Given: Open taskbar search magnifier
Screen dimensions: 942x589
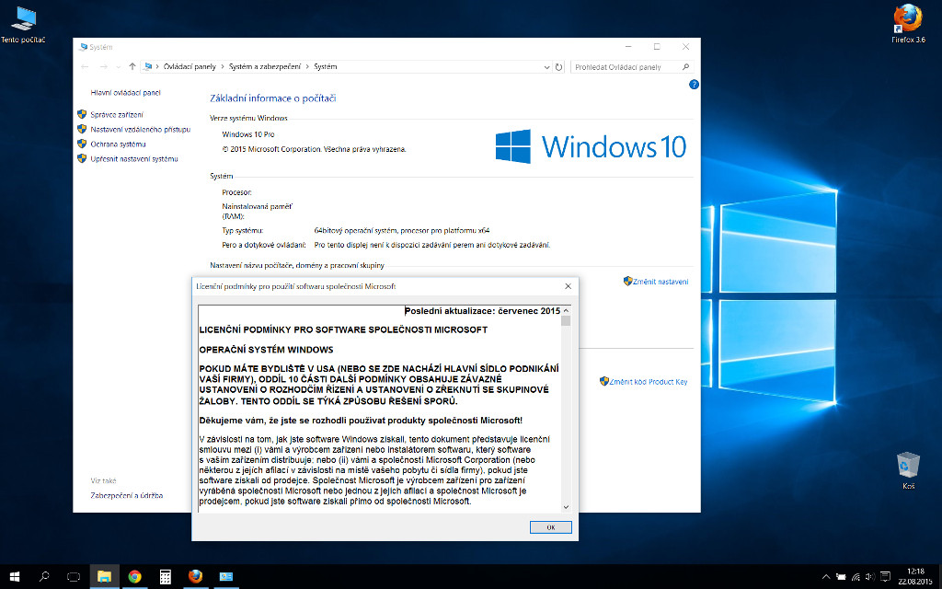Looking at the screenshot, I should 44,577.
